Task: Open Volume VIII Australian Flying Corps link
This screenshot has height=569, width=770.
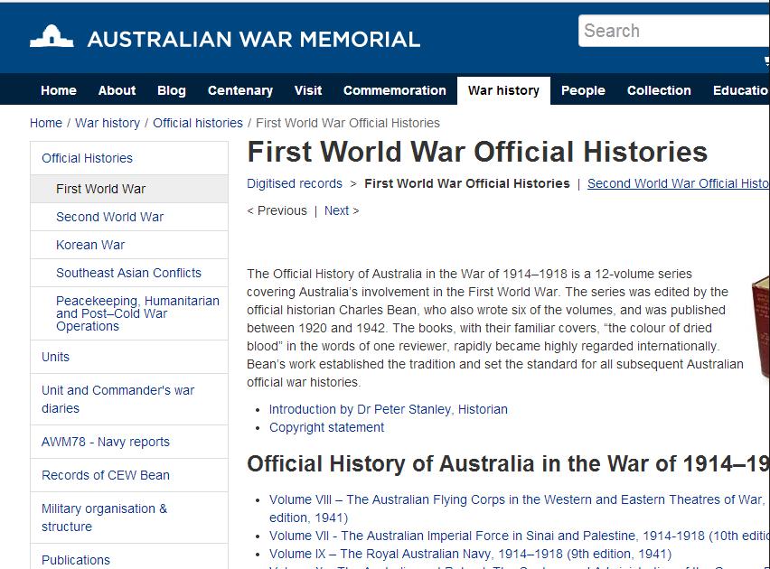Action: coord(517,508)
